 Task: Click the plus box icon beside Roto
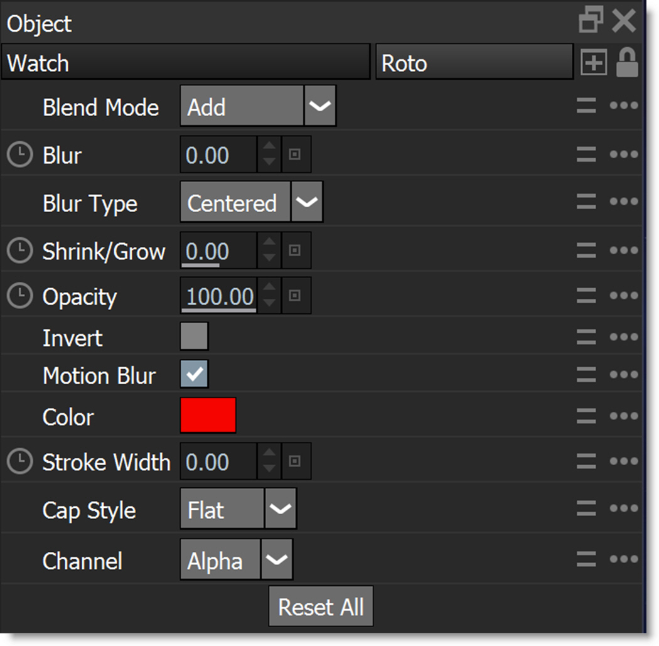594,63
